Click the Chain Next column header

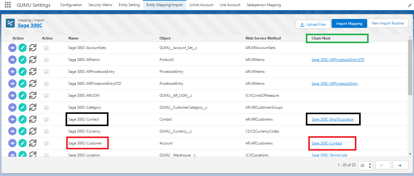pos(321,38)
